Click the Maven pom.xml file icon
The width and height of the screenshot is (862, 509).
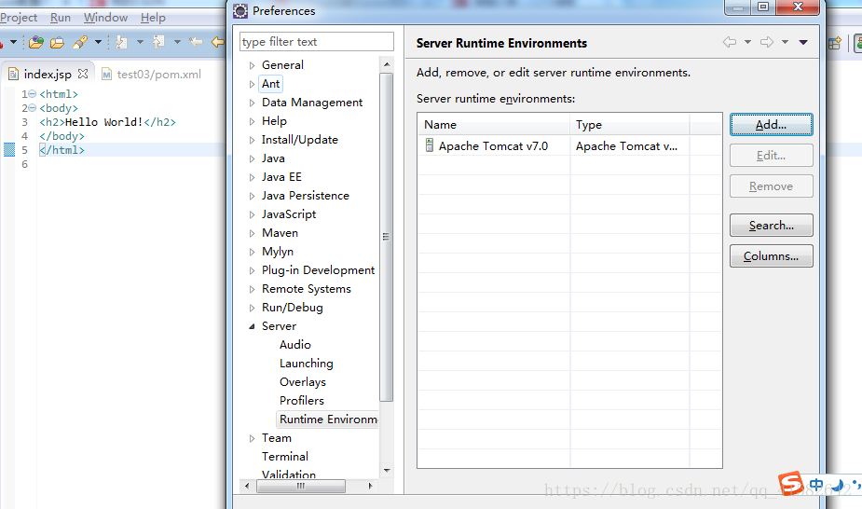click(106, 75)
